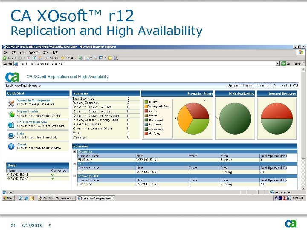Open the Help link in Quick Start
This screenshot has height=230, width=307.
[x=20, y=134]
